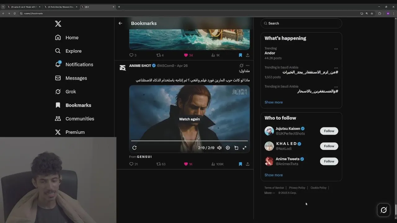
Task: Click Show more under What's happening
Action: (274, 102)
